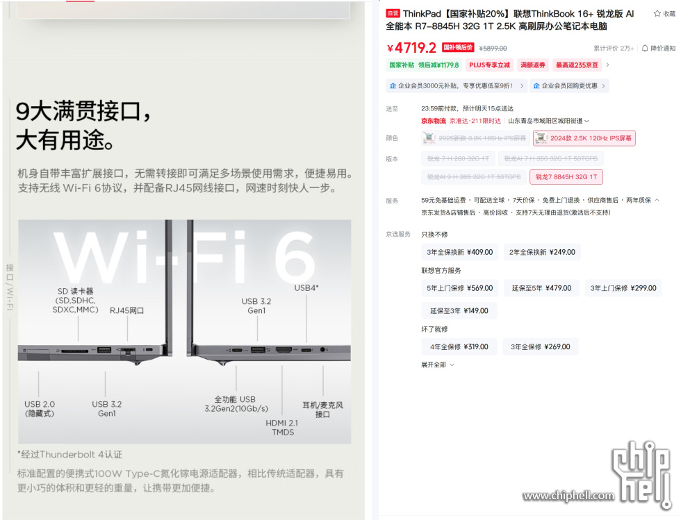The height and width of the screenshot is (520, 681).
Task: Click the 国补领后价 price label
Action: tap(458, 47)
